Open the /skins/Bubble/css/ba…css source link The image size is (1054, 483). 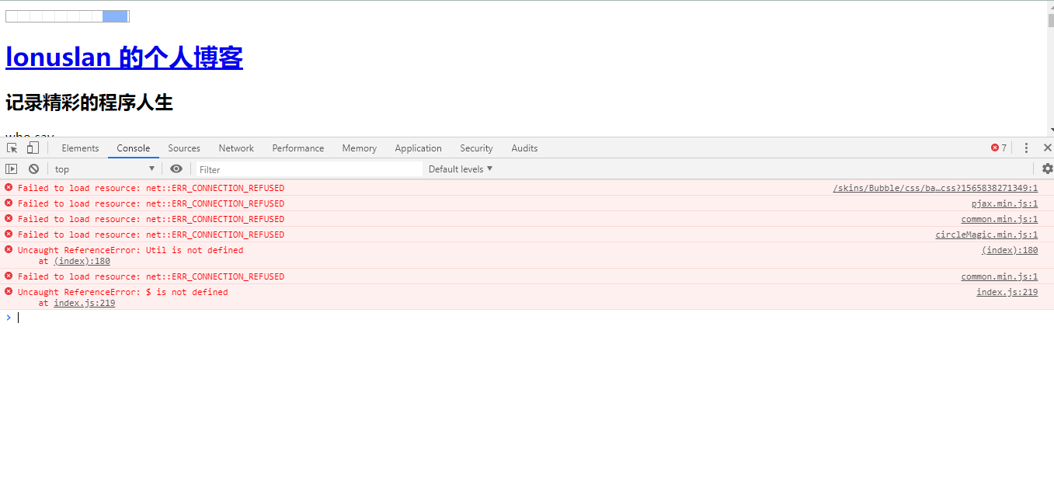935,188
